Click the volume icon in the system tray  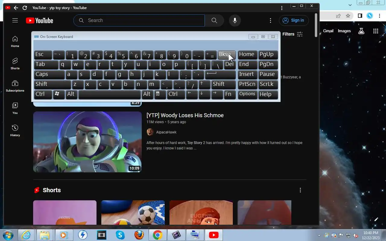point(356,236)
